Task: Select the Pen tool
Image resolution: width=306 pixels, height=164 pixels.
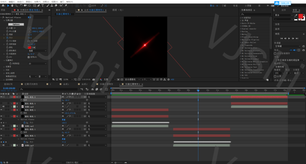Action: point(39,6)
